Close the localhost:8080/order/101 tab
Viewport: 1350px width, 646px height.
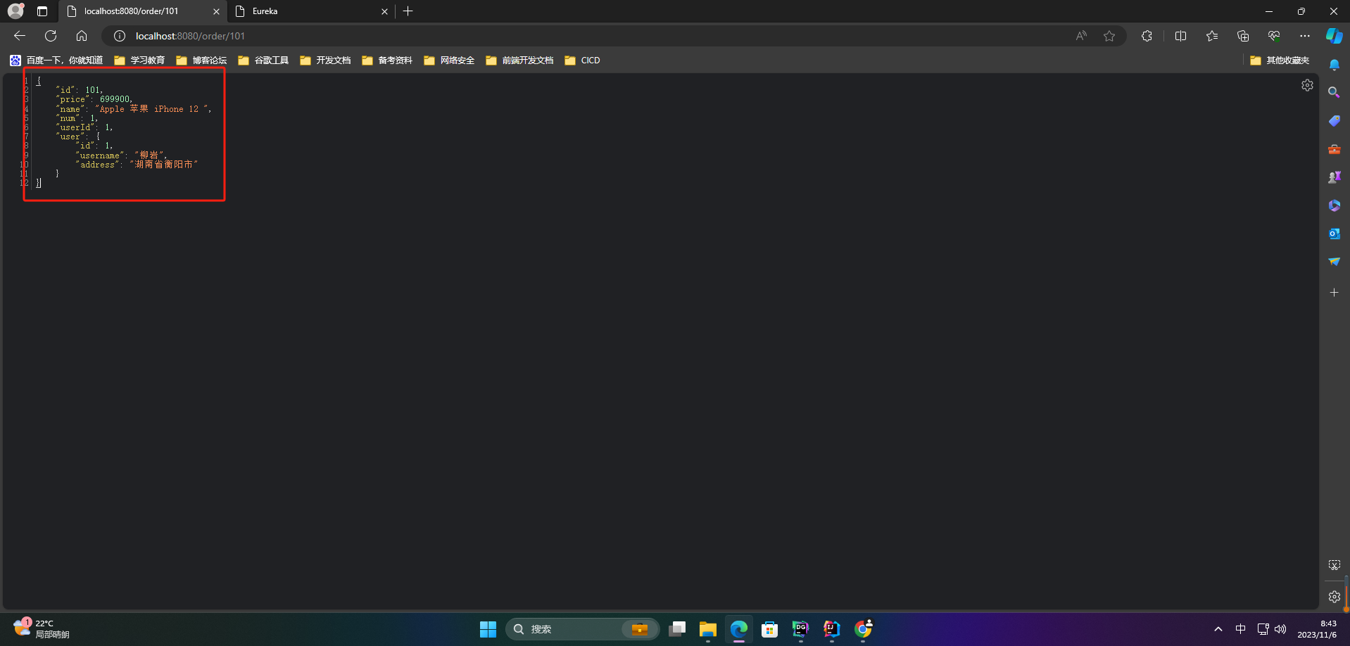pyautogui.click(x=216, y=11)
